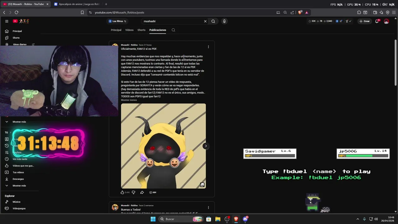This screenshot has height=224, width=398.
Task: Open Leo AI sparkle icon in toolbar
Action: (382, 12)
